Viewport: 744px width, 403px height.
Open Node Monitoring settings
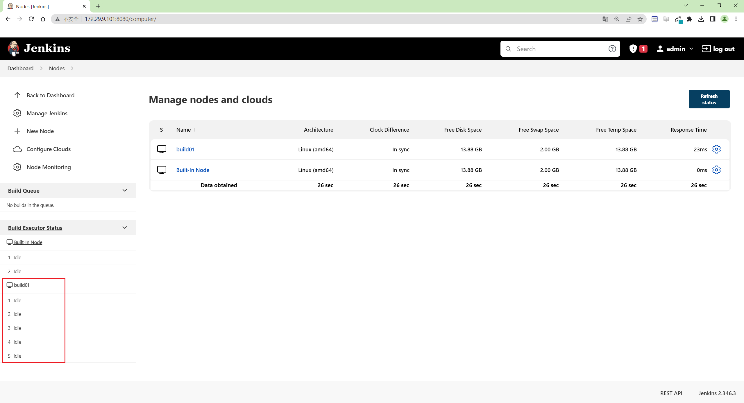(x=42, y=167)
